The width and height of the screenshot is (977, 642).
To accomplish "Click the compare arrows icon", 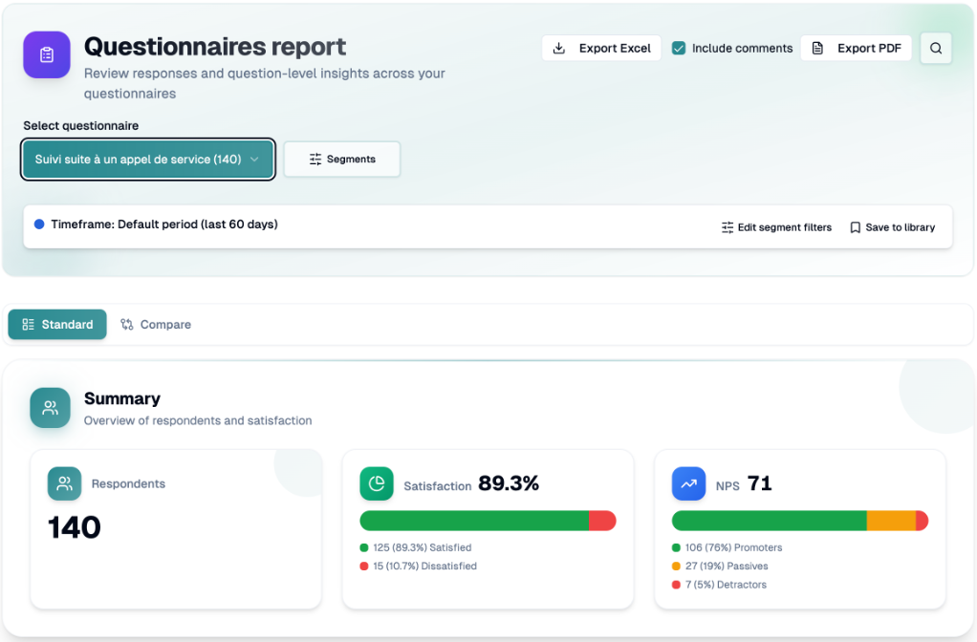I will (x=127, y=325).
